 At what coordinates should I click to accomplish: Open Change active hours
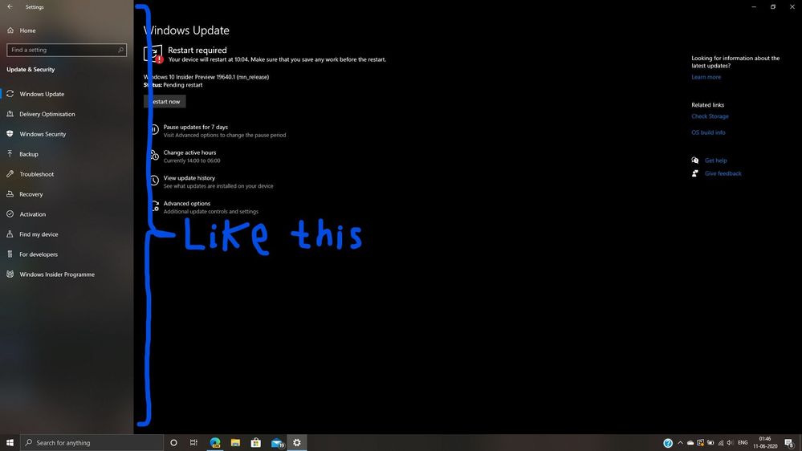tap(189, 152)
